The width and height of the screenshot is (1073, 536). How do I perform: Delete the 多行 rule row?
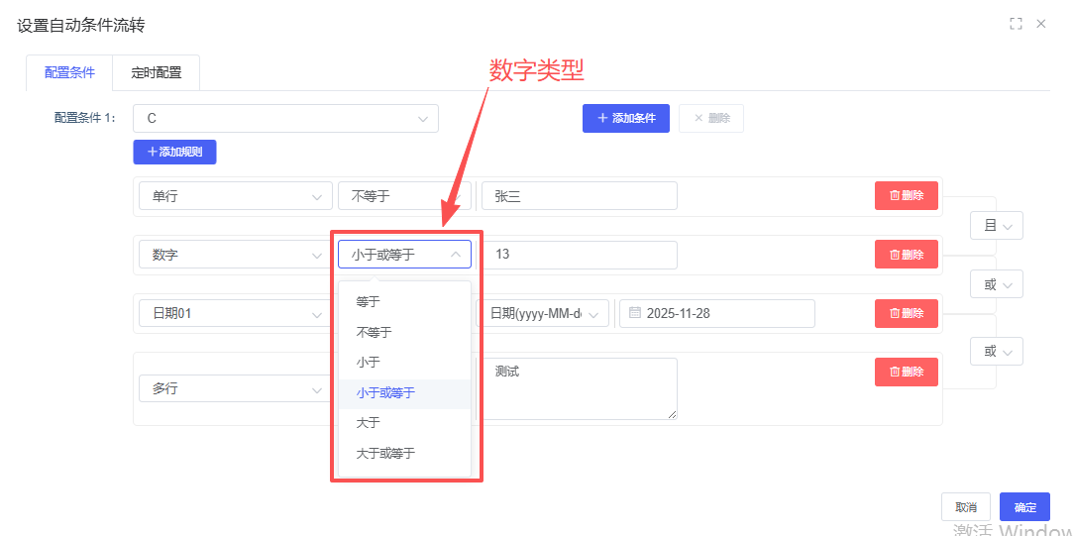click(x=906, y=372)
